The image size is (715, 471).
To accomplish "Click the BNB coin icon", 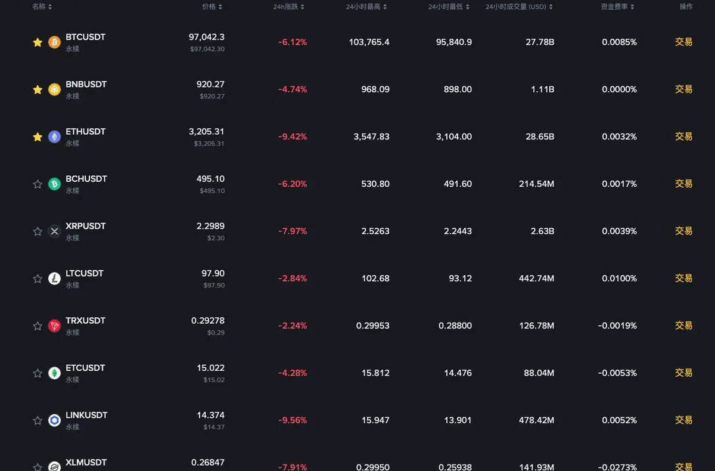I will 54,89.
